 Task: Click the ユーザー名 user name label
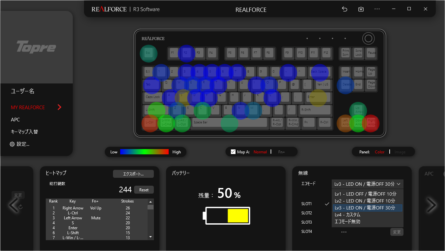[x=22, y=91]
